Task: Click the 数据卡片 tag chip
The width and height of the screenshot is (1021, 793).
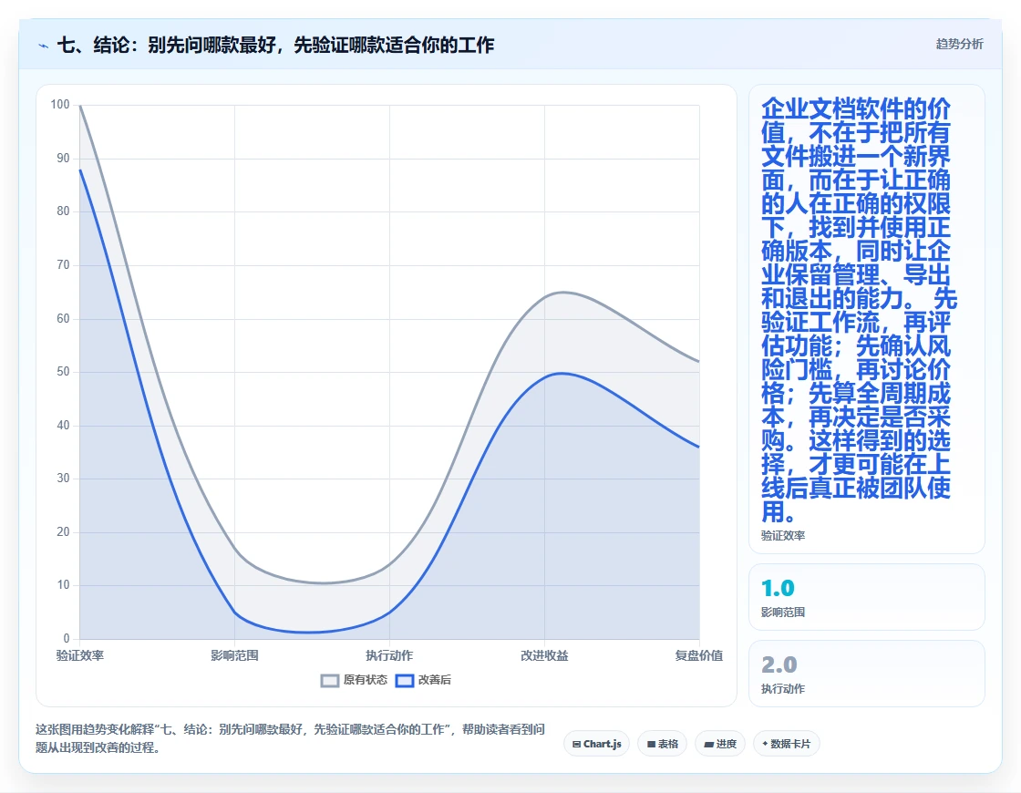Action: click(786, 744)
